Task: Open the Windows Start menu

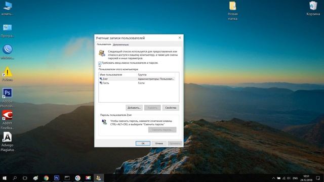Action: [x=5, y=178]
